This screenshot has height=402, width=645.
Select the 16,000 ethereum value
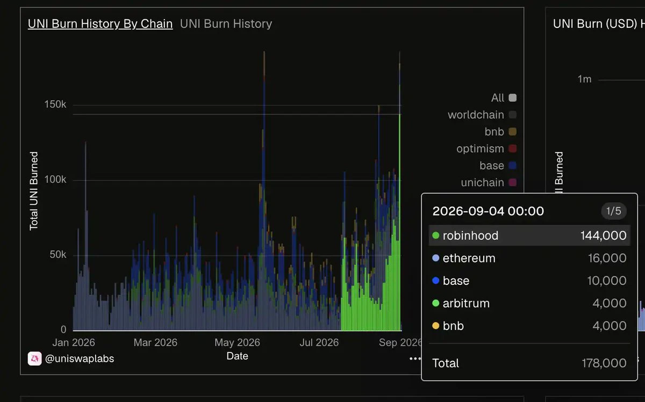(607, 258)
